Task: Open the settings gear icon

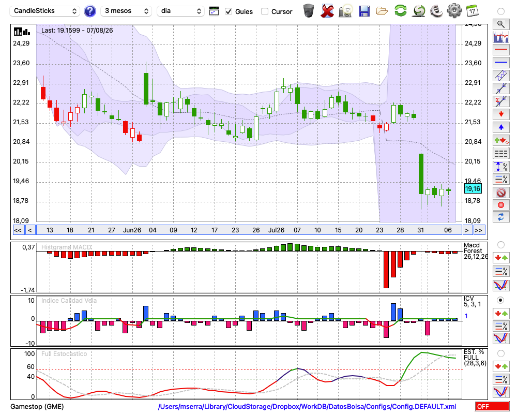Action: tap(454, 11)
